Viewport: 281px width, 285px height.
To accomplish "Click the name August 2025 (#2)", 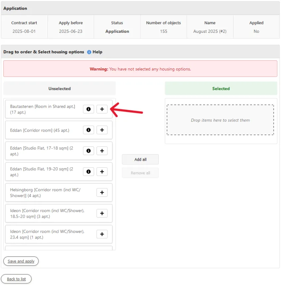I will (x=210, y=31).
